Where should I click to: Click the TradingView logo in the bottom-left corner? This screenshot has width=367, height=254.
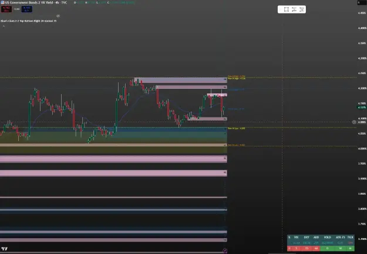pos(4,249)
